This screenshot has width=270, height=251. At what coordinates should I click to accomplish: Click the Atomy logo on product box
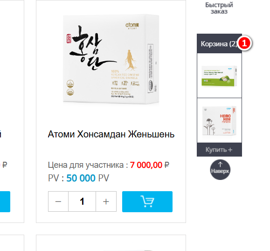tap(132, 26)
